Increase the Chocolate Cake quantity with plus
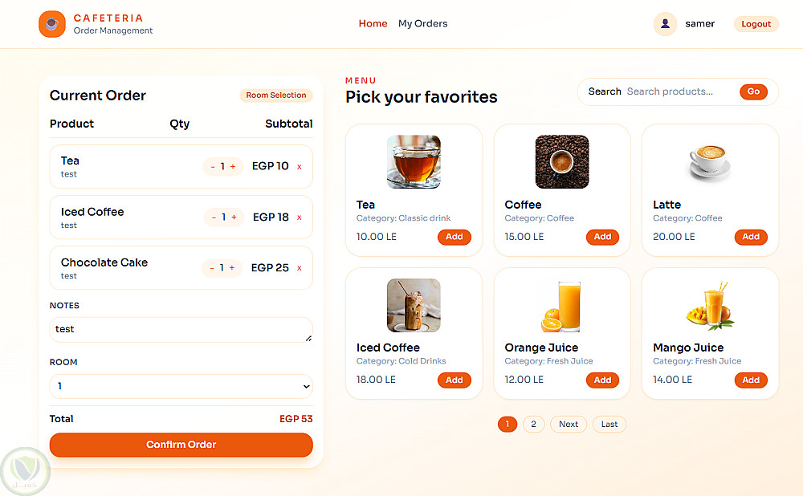 point(232,268)
